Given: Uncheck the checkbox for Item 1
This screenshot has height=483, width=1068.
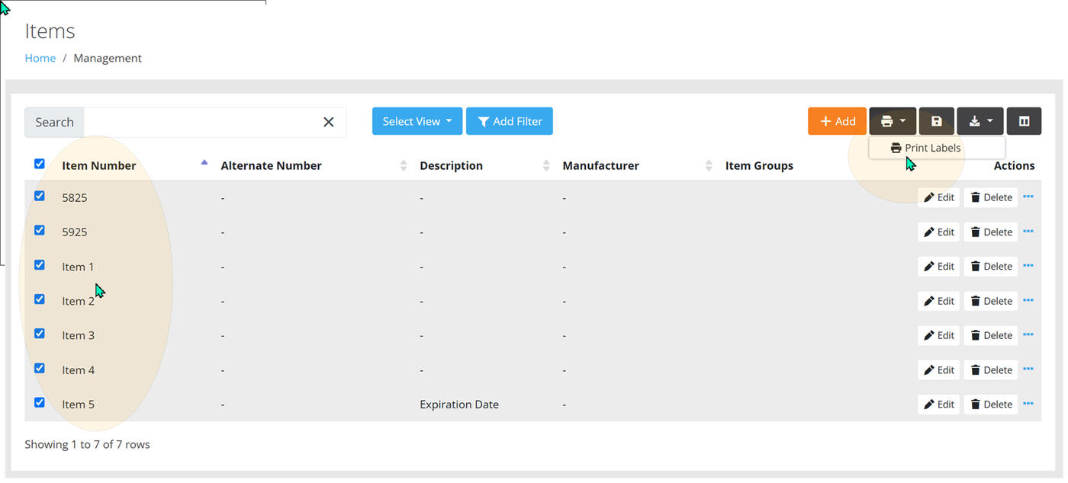Looking at the screenshot, I should point(40,265).
